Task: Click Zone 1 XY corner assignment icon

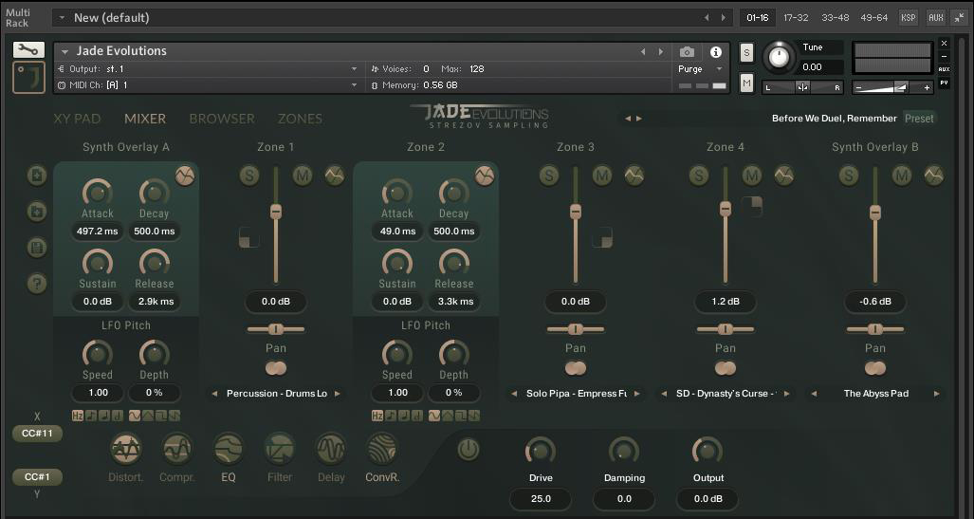Action: pos(249,237)
